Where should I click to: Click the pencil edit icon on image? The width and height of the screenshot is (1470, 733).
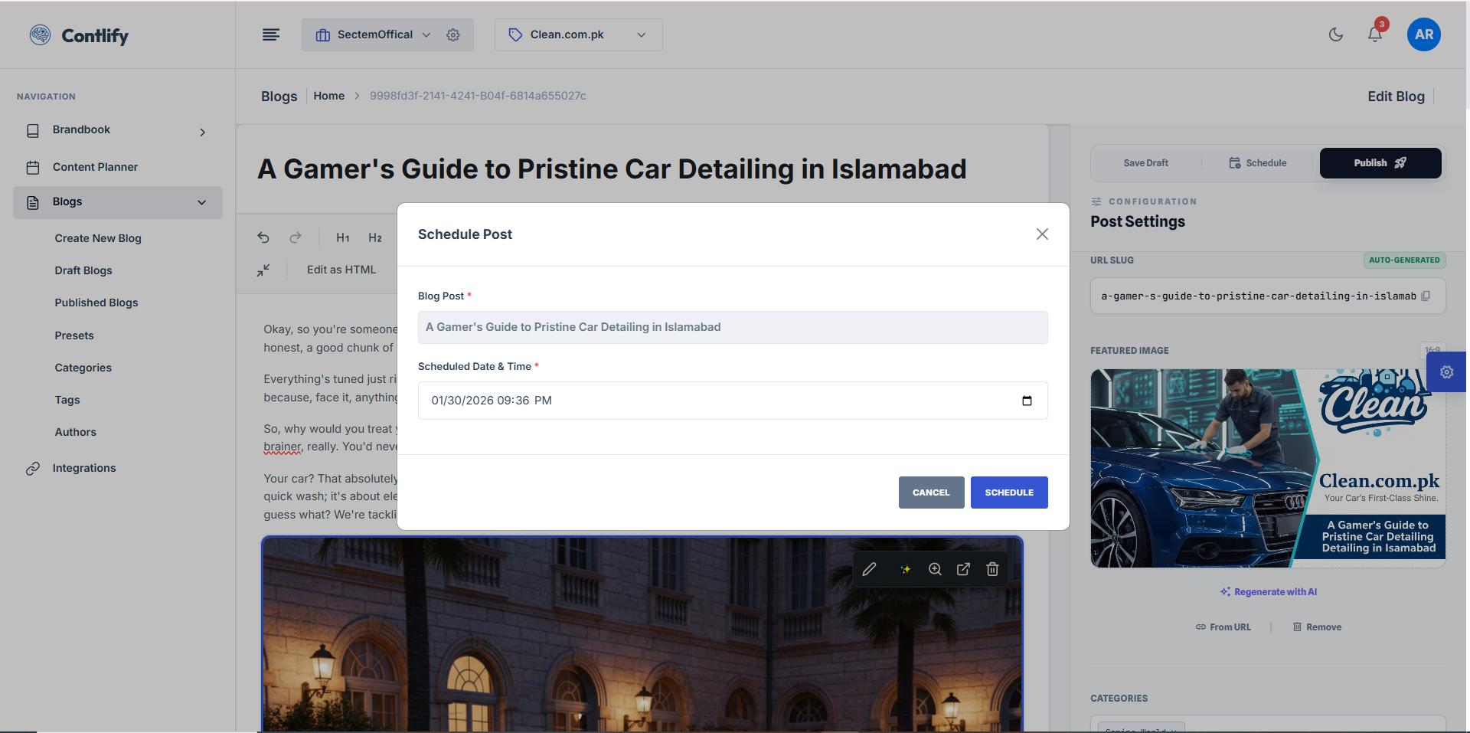click(869, 569)
